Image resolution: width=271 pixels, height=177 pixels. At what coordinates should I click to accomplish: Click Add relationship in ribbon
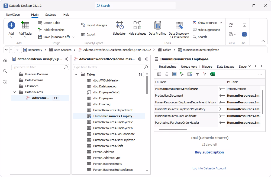(51, 30)
